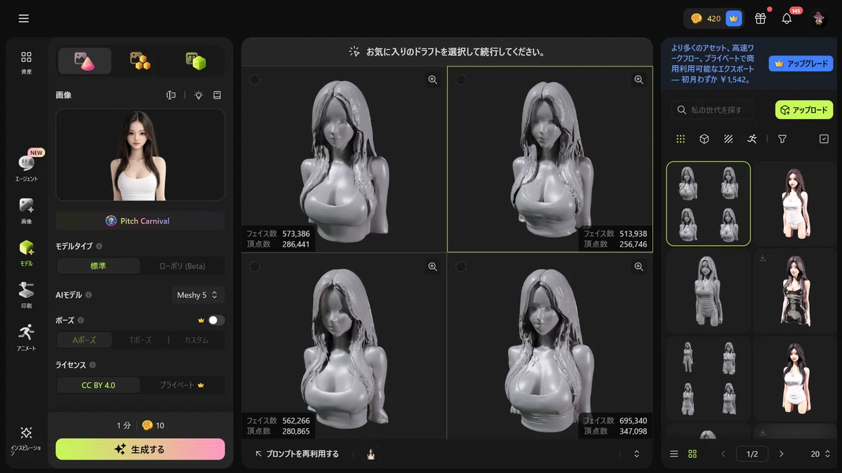Click the 私の世代を探す search field
Screen dimensions: 842x473
[711, 110]
